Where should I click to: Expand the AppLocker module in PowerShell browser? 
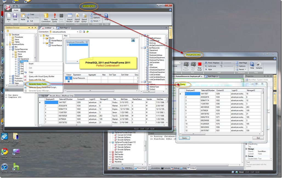[x=110, y=152]
